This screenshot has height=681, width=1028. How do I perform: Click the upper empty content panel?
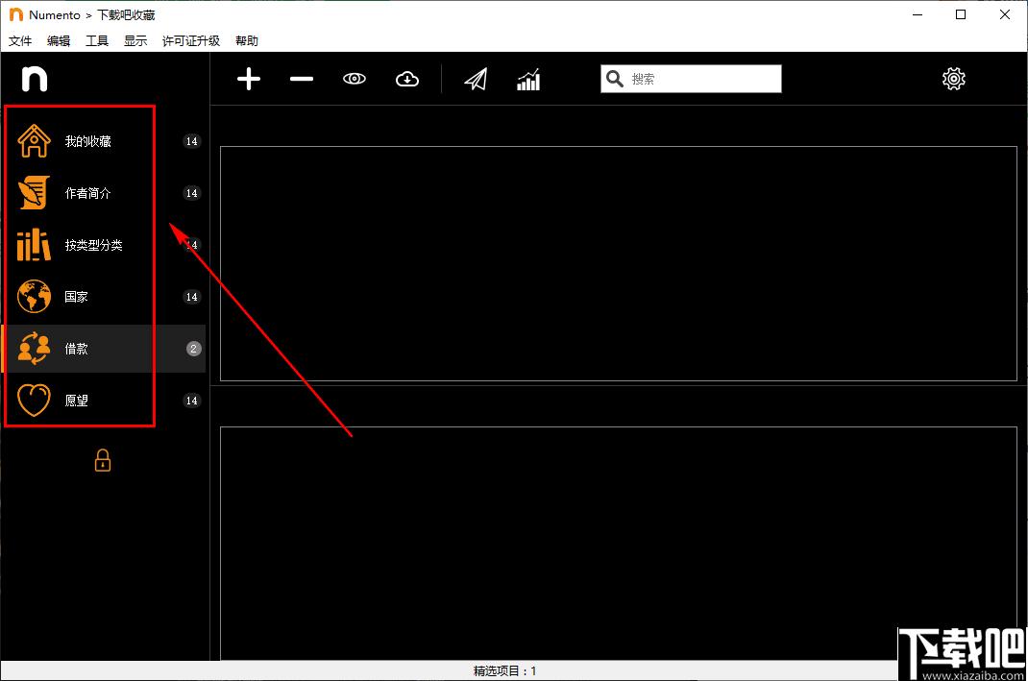coord(619,263)
